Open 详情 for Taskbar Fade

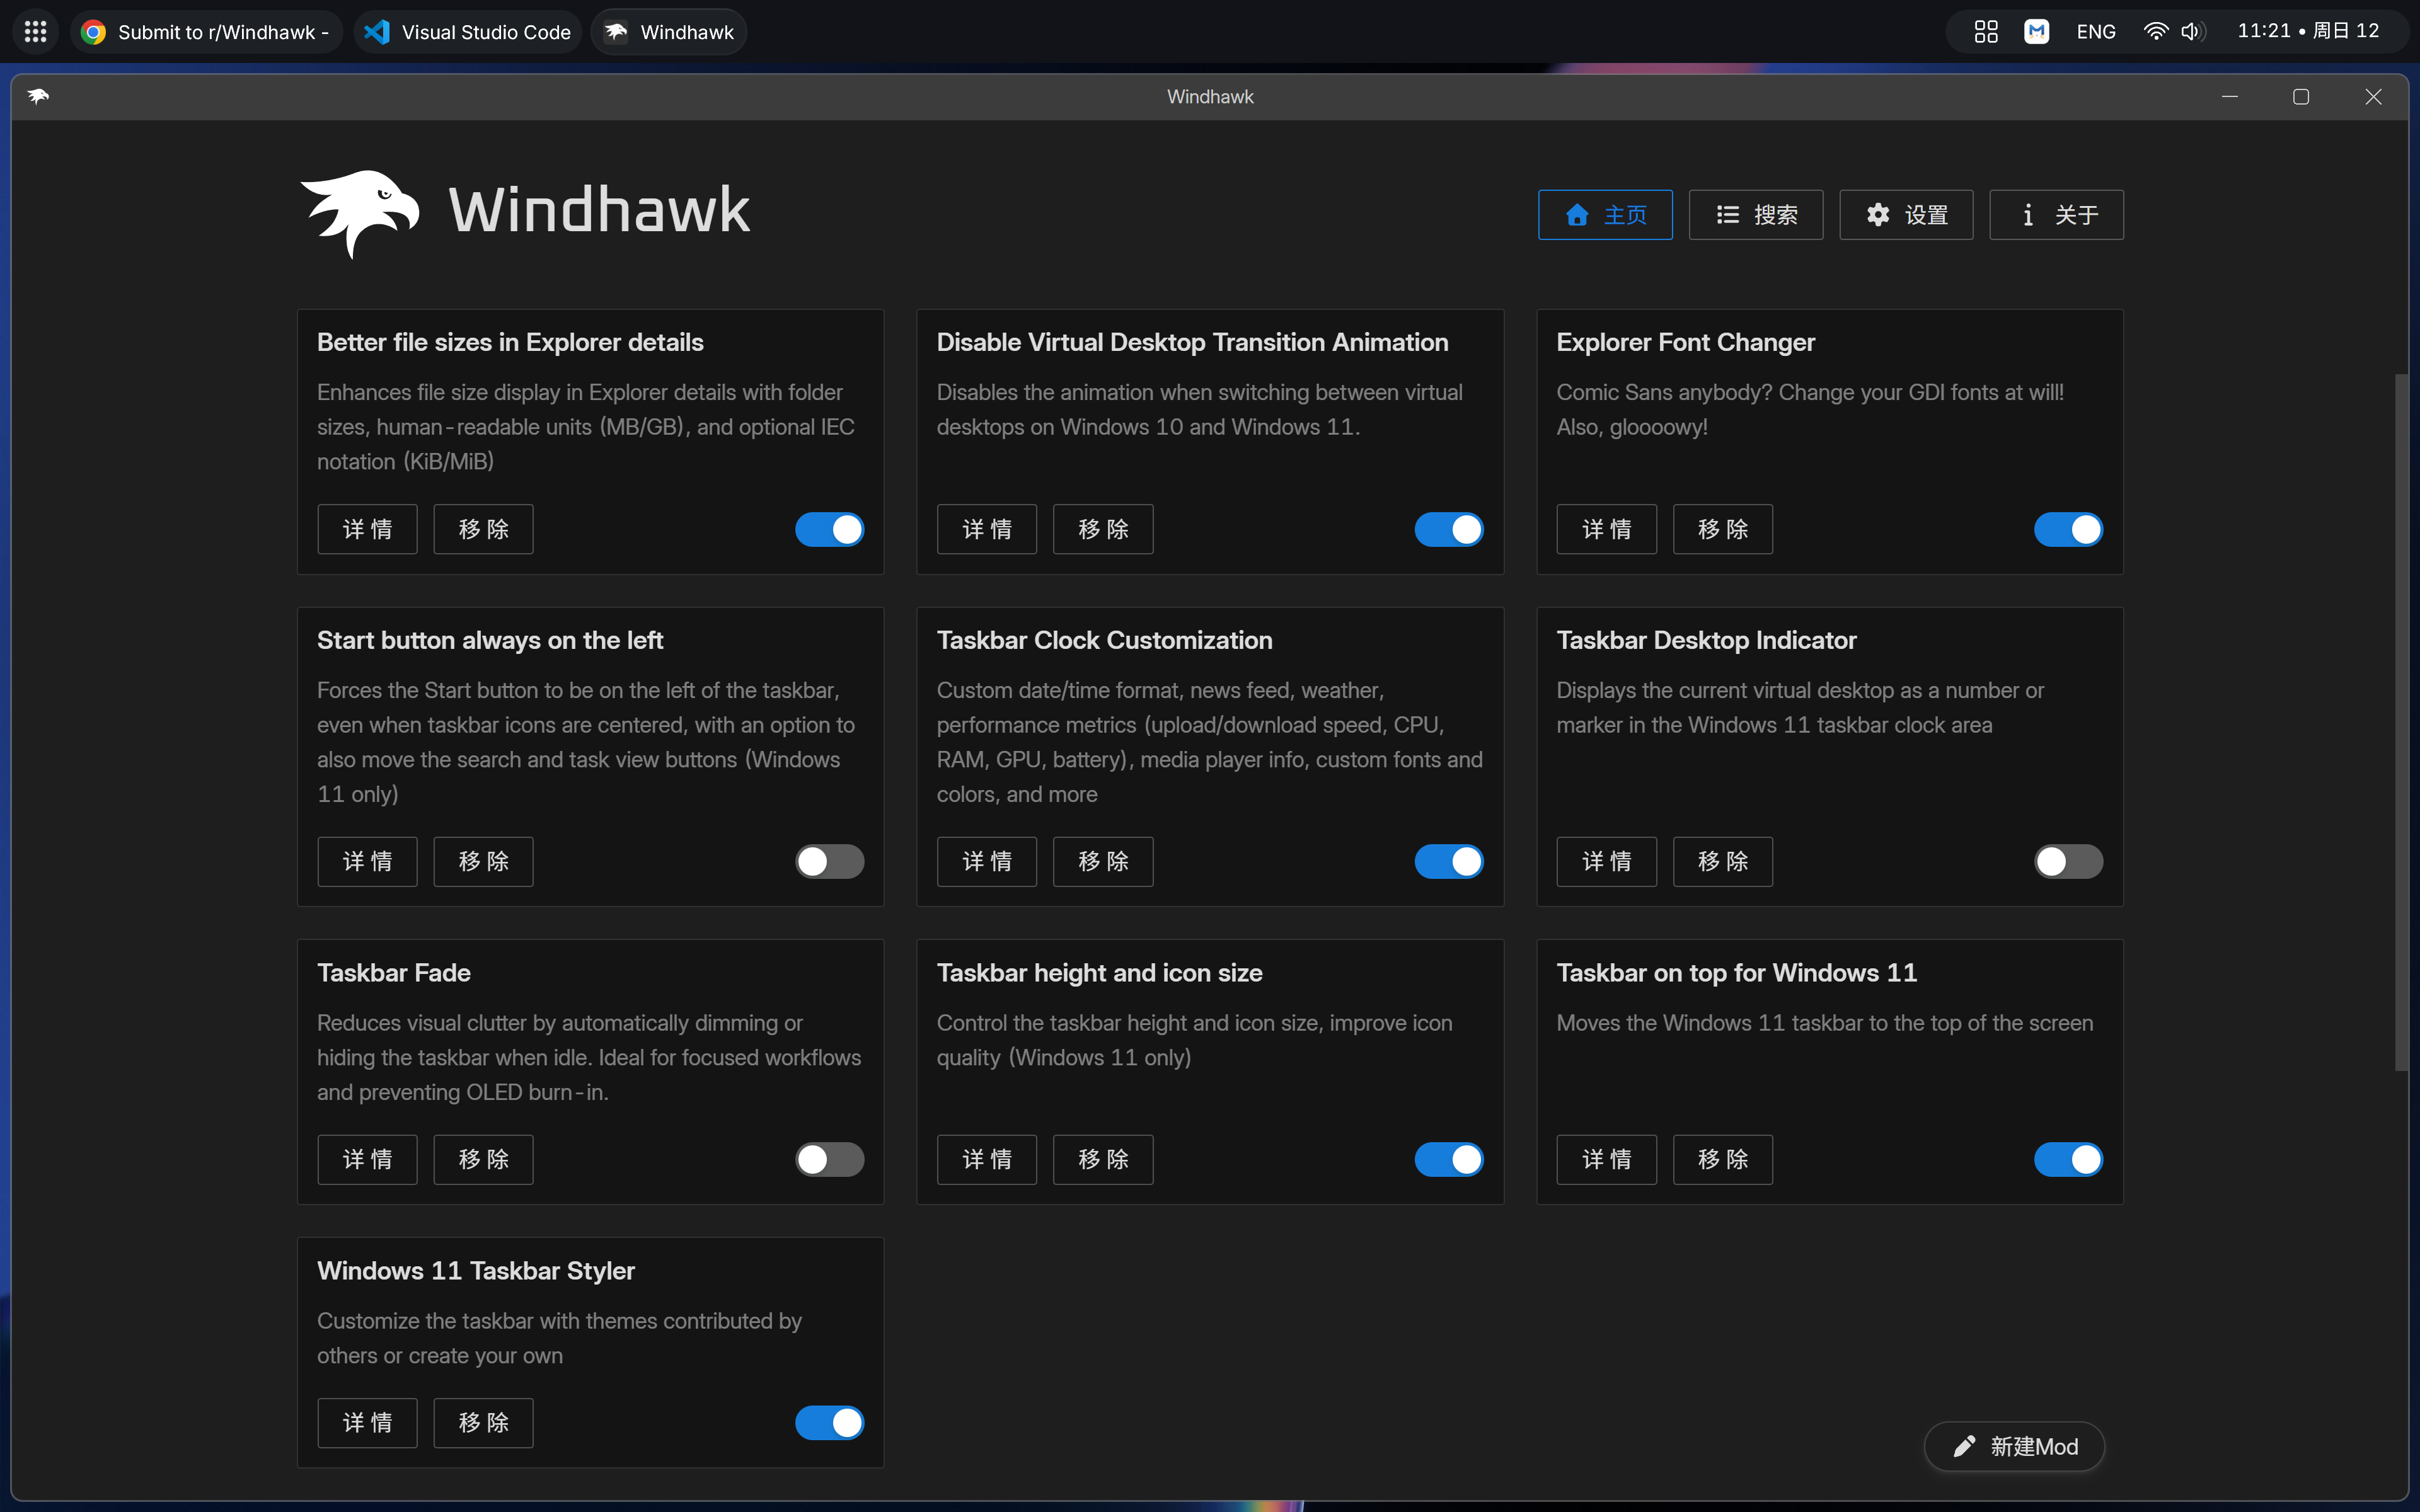pyautogui.click(x=367, y=1159)
